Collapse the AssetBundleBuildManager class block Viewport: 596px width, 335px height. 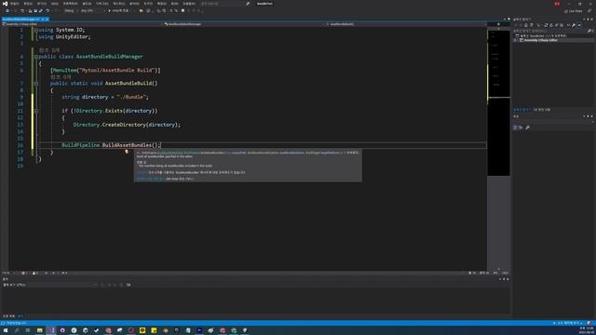[35, 57]
